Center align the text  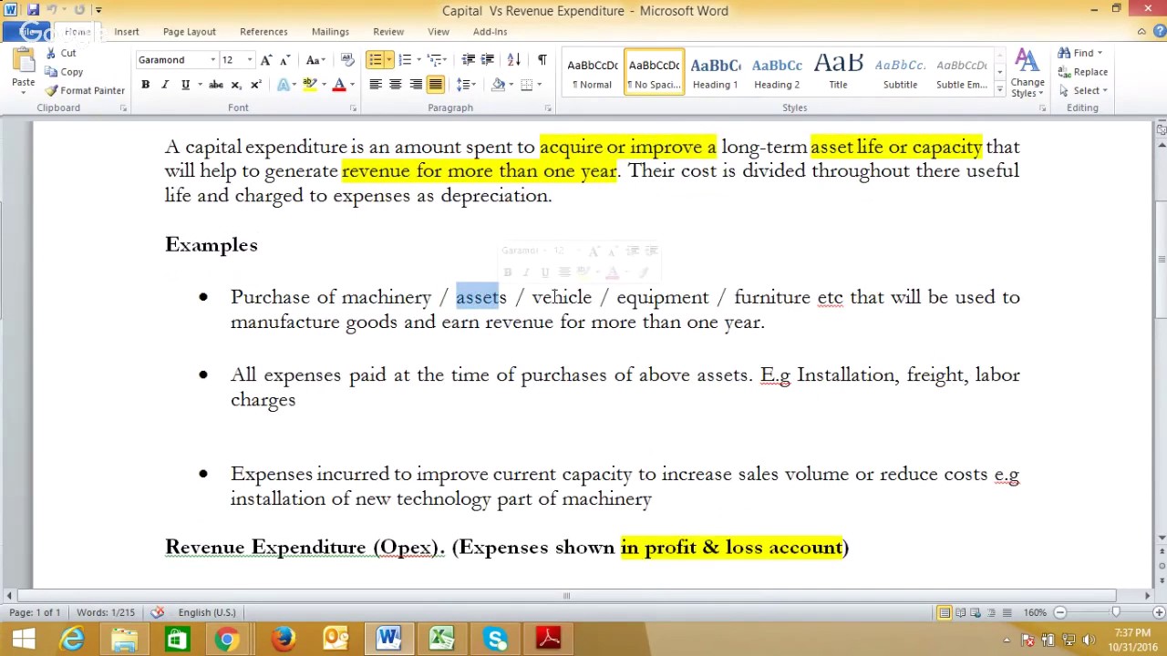point(395,85)
